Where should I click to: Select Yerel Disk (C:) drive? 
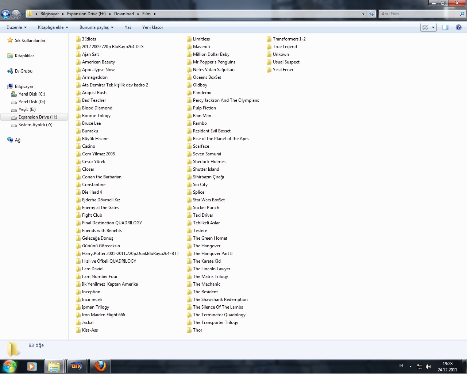click(32, 94)
